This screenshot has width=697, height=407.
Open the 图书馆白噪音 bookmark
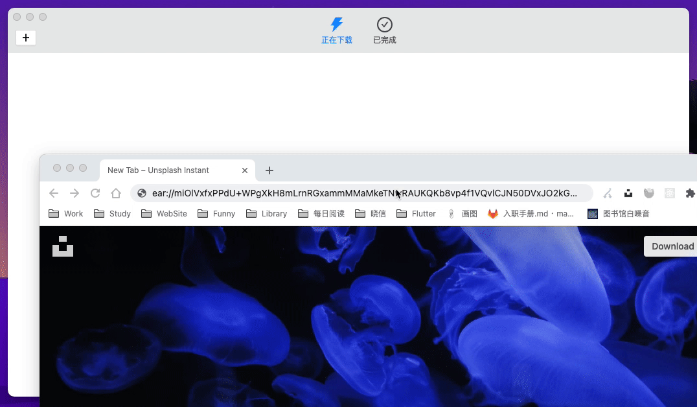[x=619, y=214]
